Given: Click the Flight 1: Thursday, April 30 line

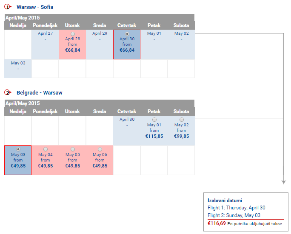Looking at the screenshot, I should (237, 208).
